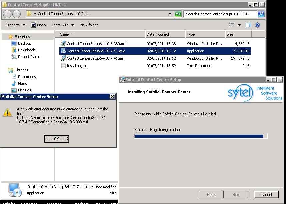The width and height of the screenshot is (288, 204).
Task: Open Explorer help with the question mark icon
Action: (258, 25)
